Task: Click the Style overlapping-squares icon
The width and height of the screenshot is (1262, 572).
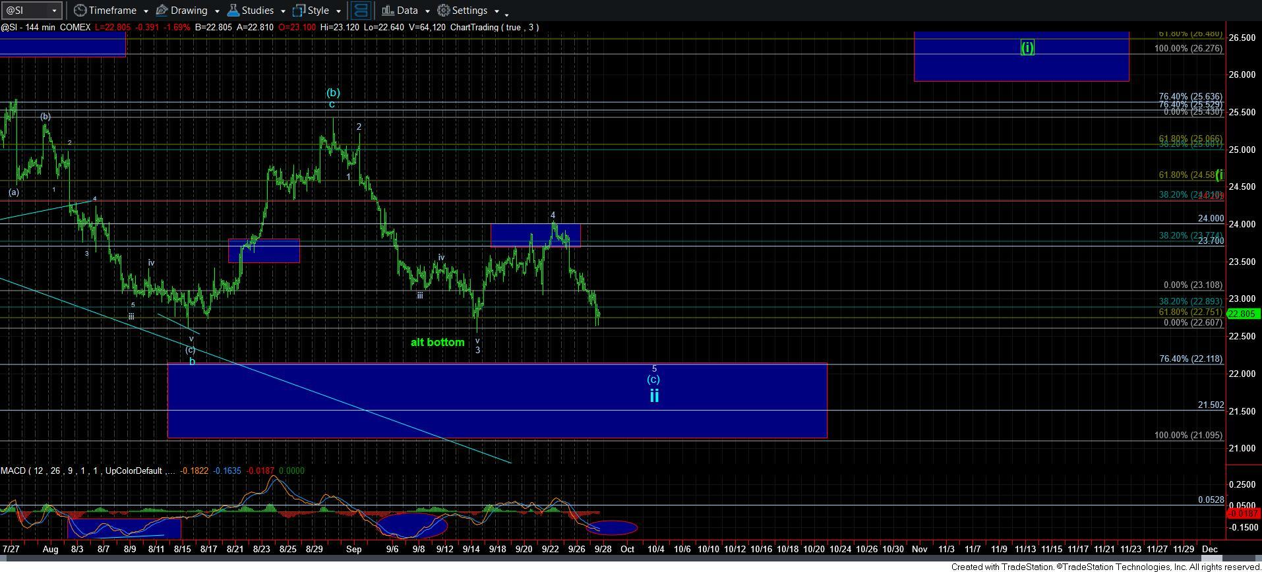Action: 299,11
